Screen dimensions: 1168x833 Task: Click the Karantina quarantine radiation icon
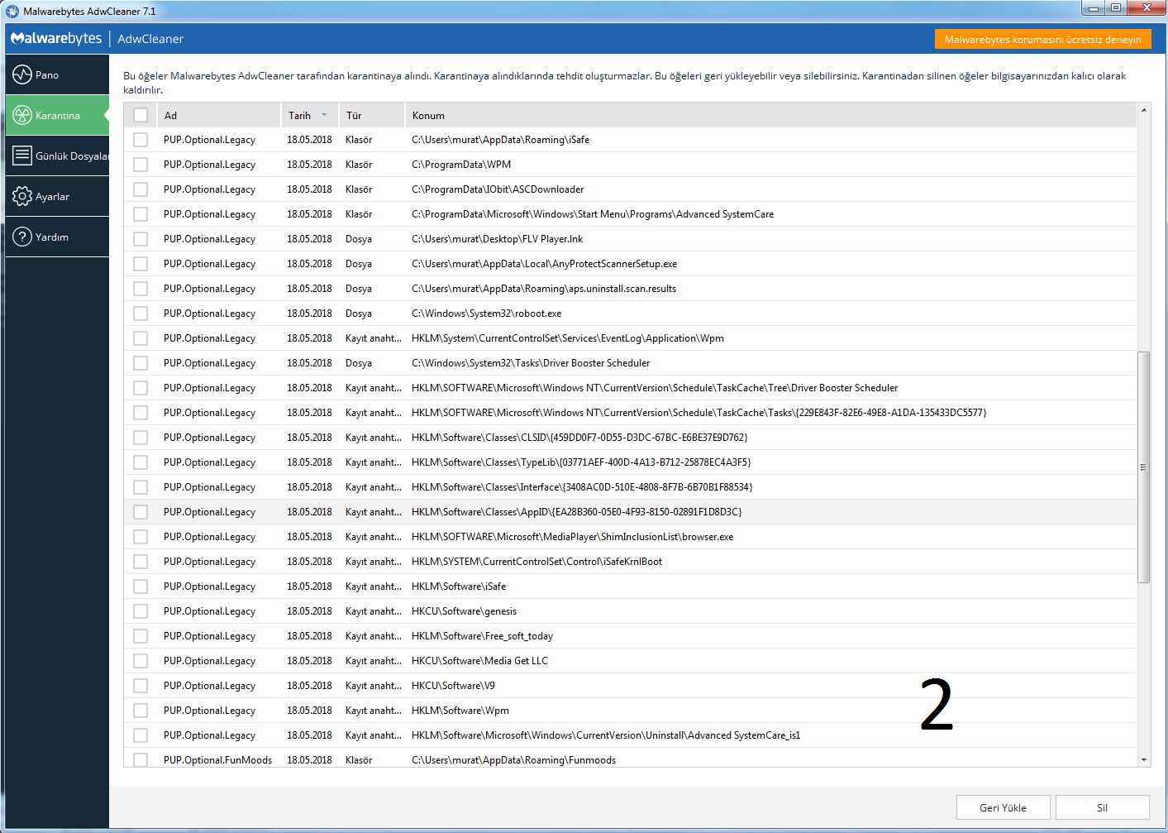click(22, 115)
